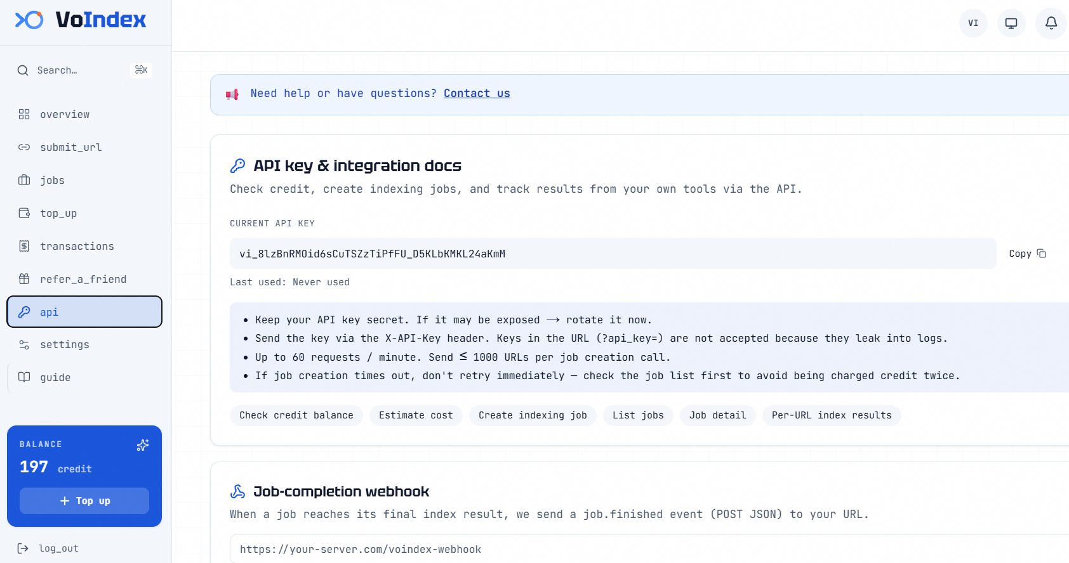Show Per-URL index results docs

(832, 415)
